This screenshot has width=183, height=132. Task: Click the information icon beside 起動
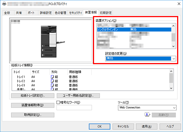pyautogui.click(x=147, y=114)
